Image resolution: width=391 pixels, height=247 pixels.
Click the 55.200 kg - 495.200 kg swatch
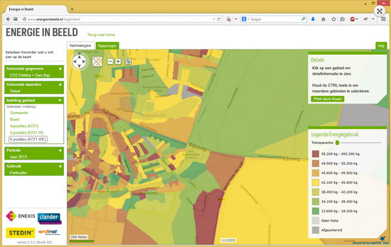click(x=315, y=154)
